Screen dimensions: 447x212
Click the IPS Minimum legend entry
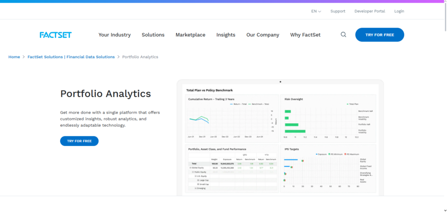336,154
